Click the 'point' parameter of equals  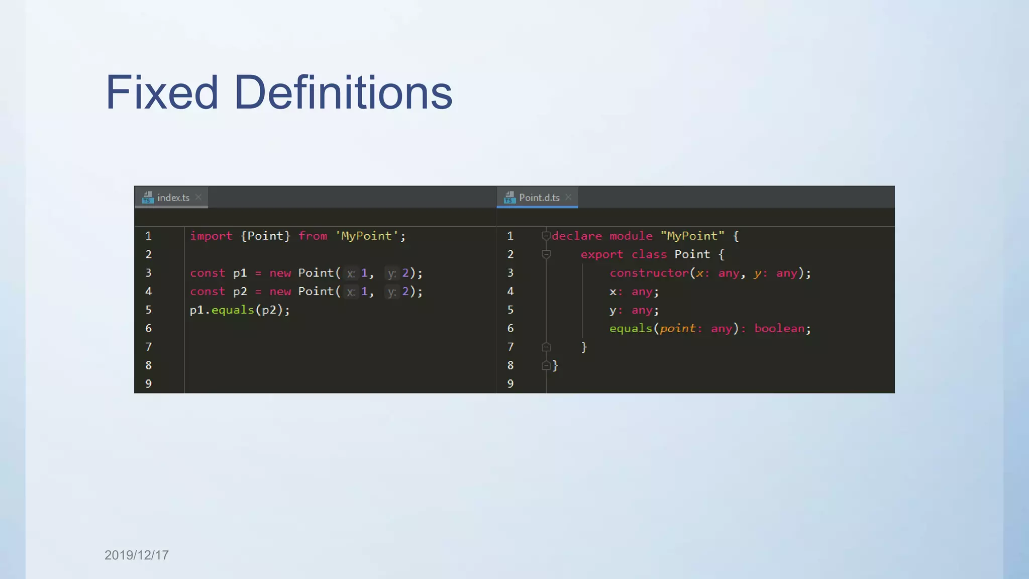pos(678,329)
